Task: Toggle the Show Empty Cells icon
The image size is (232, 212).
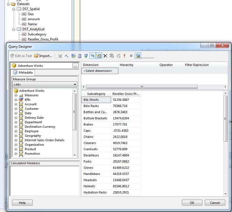Action: point(86,56)
